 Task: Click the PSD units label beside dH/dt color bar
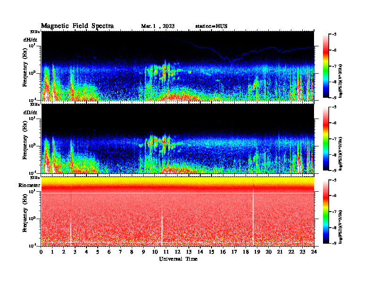pos(340,81)
